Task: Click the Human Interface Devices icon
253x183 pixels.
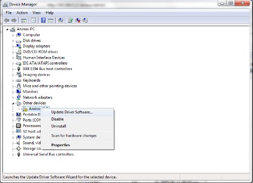Action: [x=19, y=57]
